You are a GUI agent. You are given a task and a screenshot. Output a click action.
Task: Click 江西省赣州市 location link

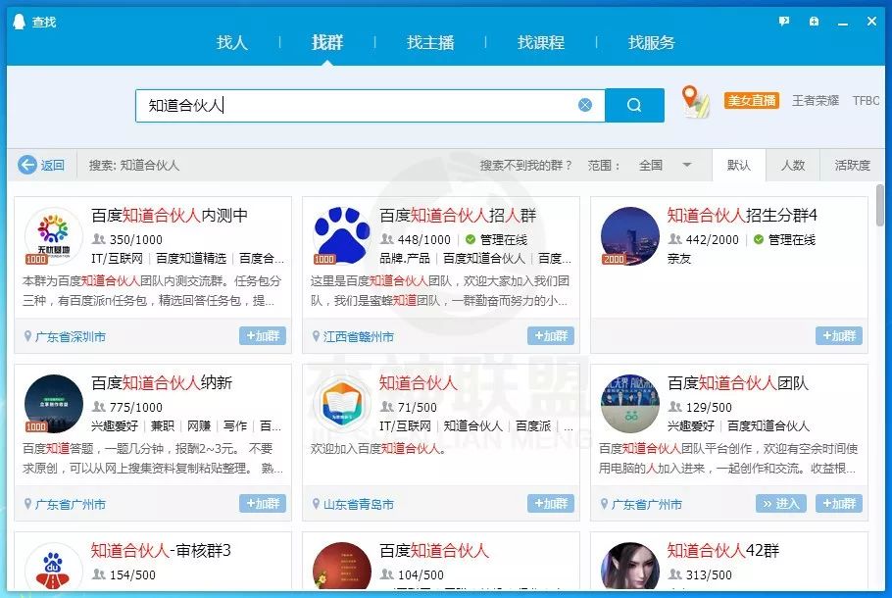(359, 337)
